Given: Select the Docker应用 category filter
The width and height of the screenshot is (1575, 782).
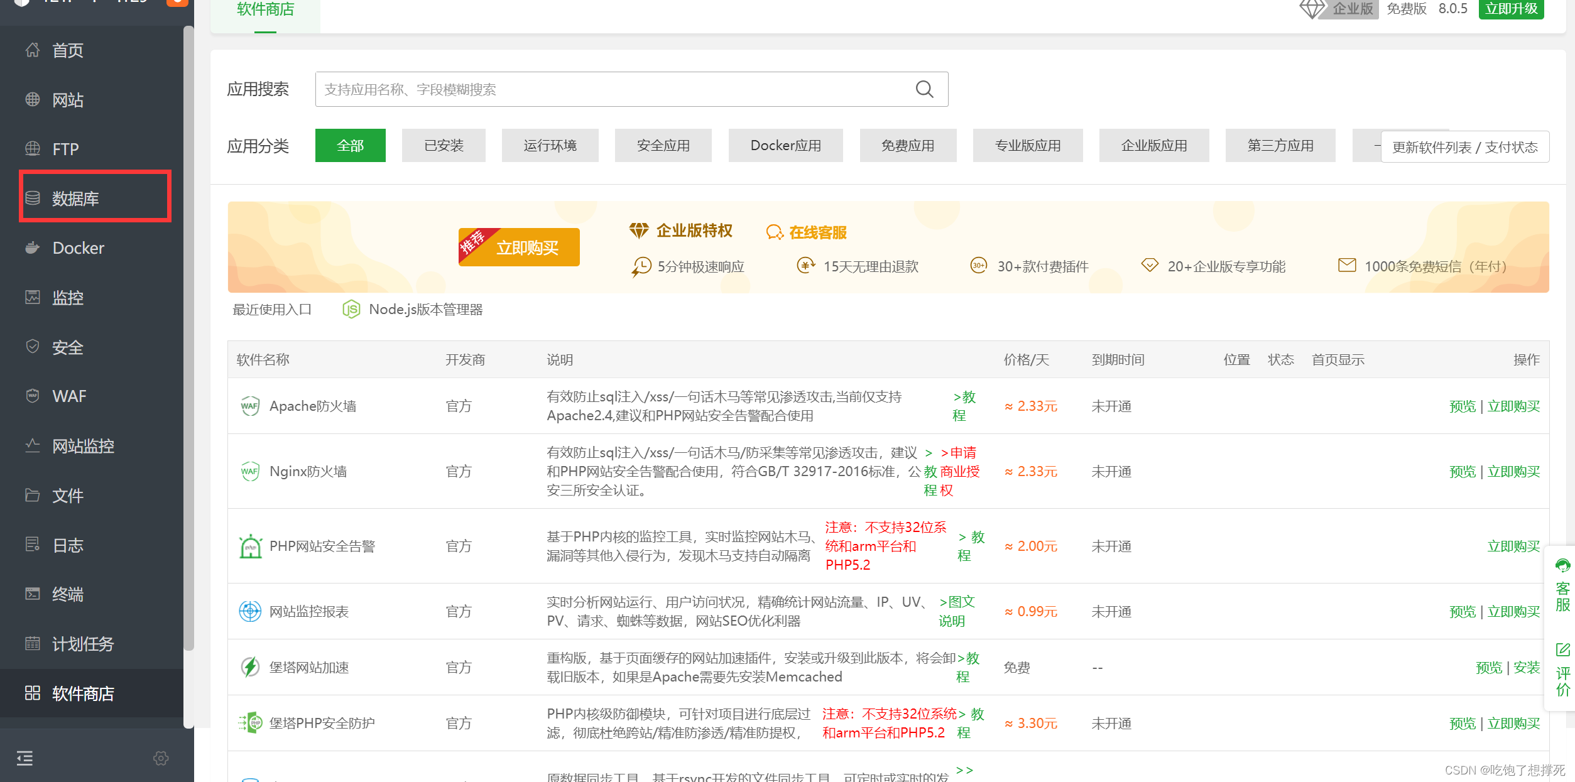Looking at the screenshot, I should point(785,146).
